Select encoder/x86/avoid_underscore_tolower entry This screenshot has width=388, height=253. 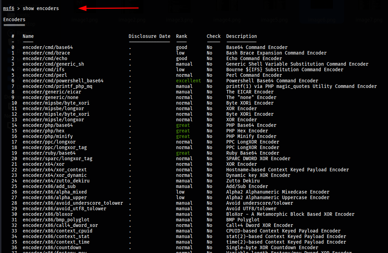pyautogui.click(x=73, y=203)
